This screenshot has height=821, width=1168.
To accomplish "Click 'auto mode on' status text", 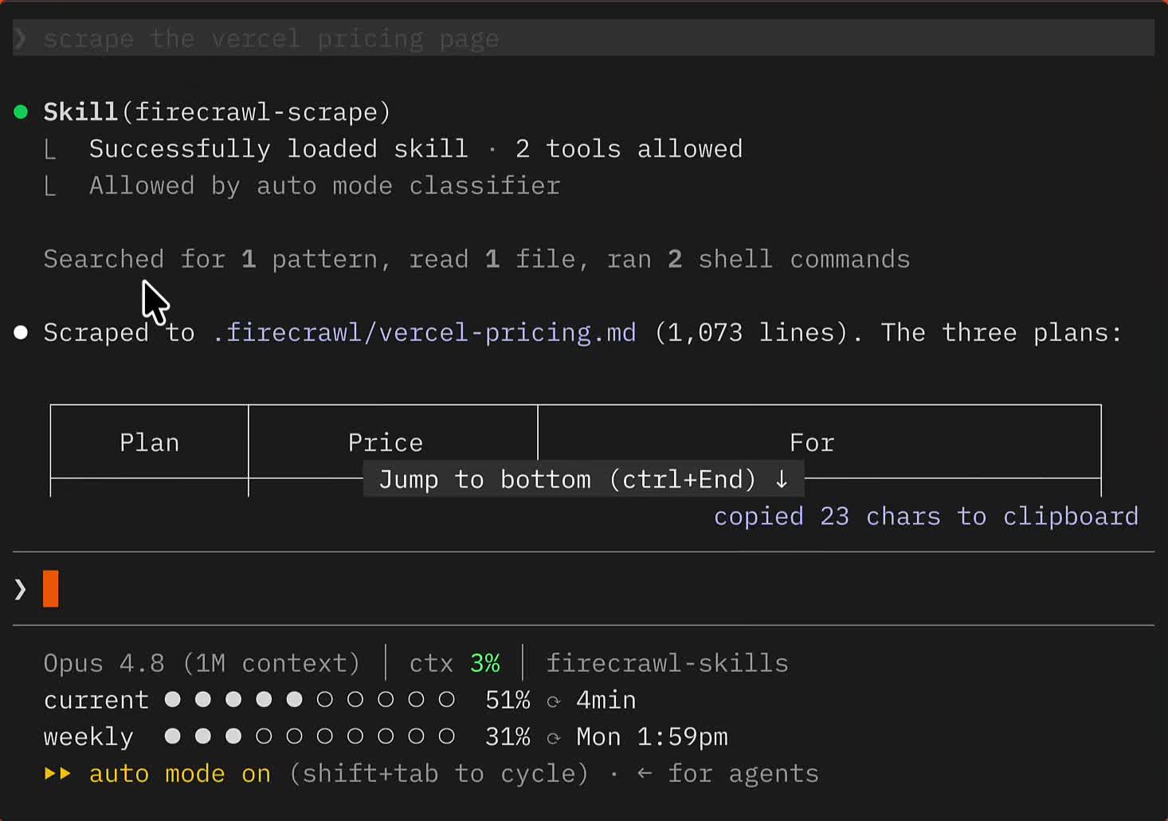I will 180,773.
